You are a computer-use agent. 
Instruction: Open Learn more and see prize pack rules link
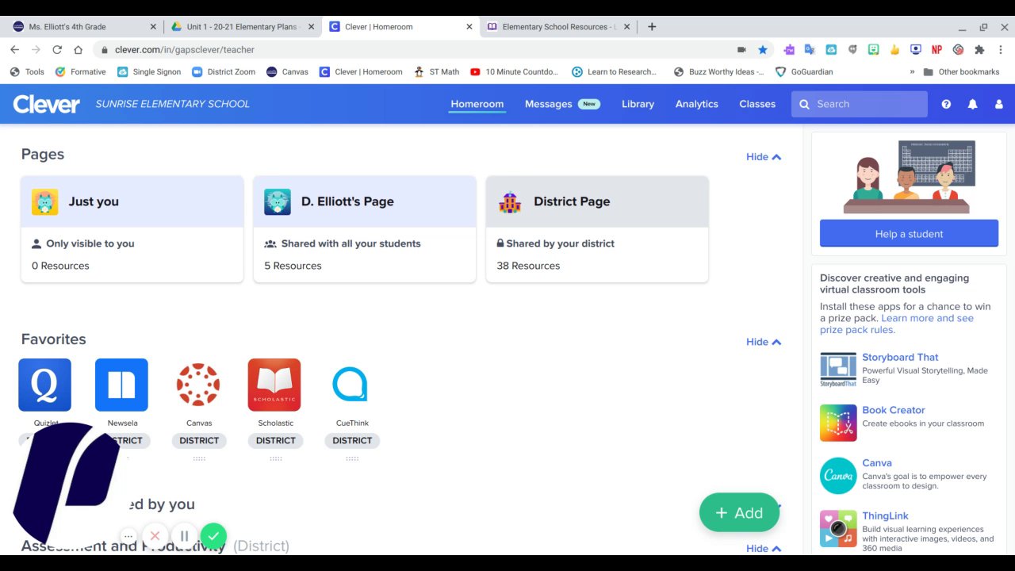click(897, 324)
